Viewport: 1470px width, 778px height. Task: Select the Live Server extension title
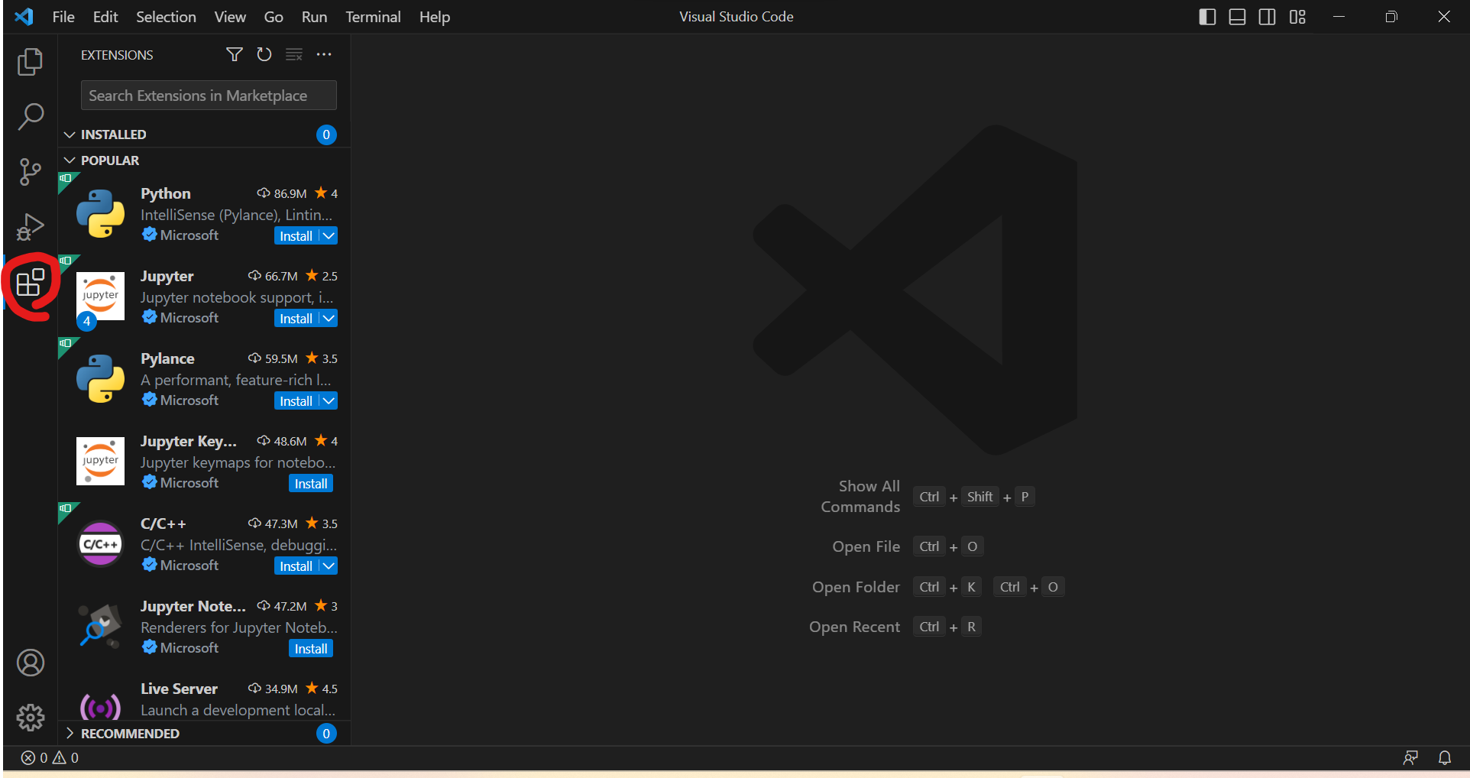(x=179, y=689)
